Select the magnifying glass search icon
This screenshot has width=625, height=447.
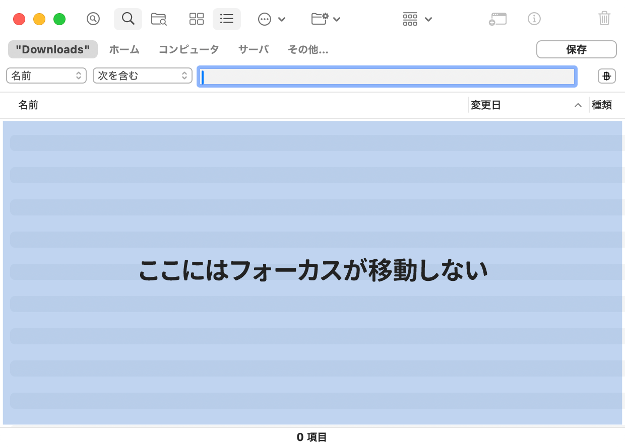[x=128, y=19]
